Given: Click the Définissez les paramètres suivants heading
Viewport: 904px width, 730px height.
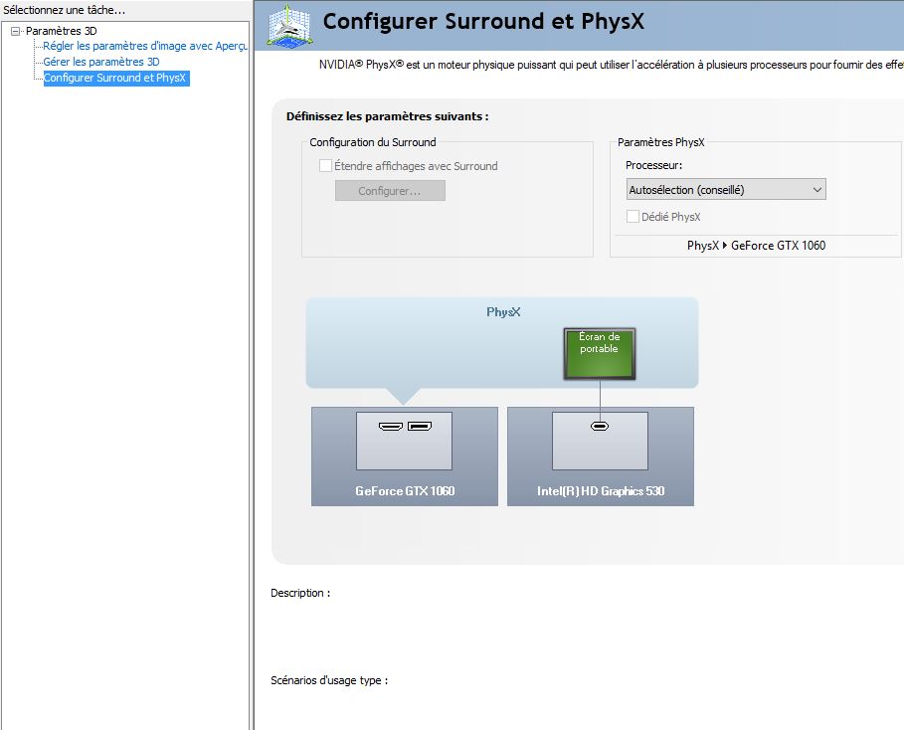Looking at the screenshot, I should 388,116.
